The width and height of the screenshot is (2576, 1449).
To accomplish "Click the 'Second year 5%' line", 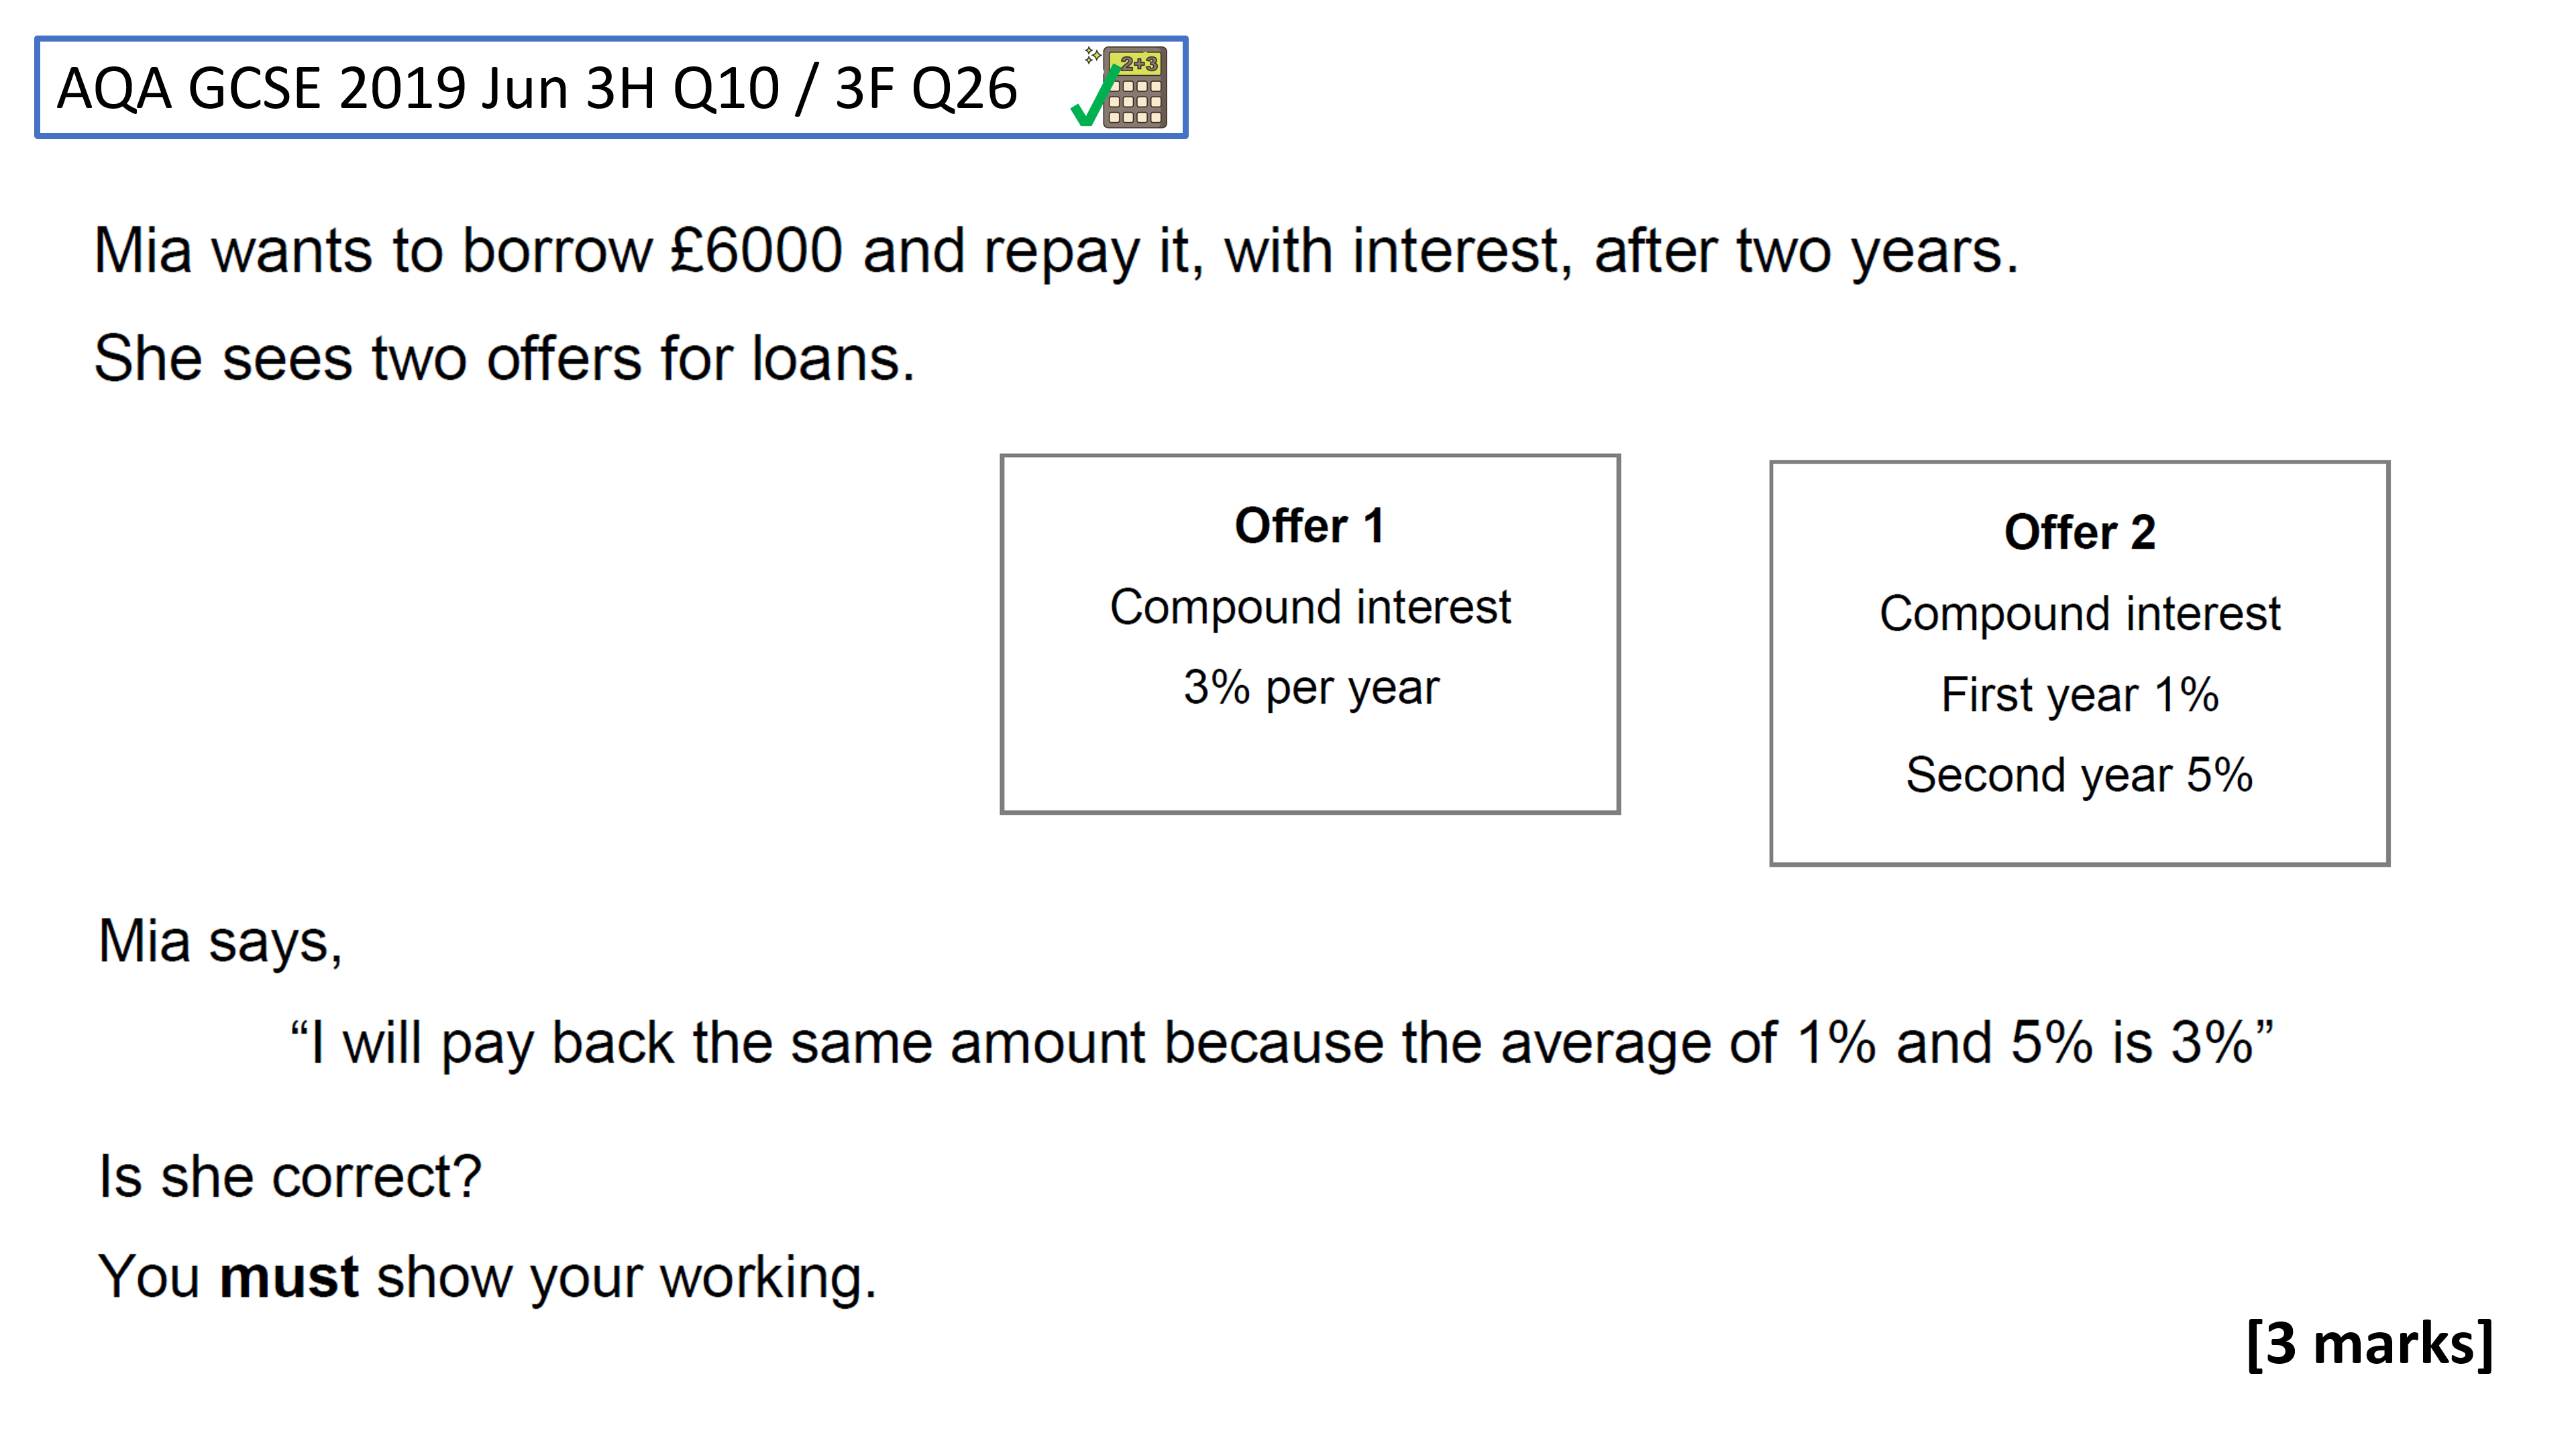I will pos(2080,775).
